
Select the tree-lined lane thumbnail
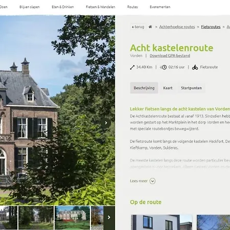click(x=36, y=218)
